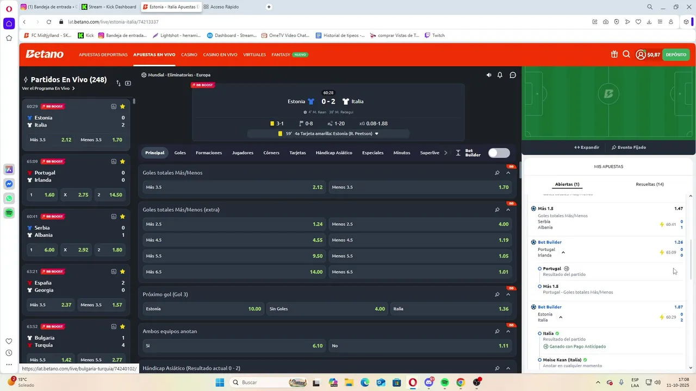Collapse Estonia-Italia Bet Builder details

561,317
